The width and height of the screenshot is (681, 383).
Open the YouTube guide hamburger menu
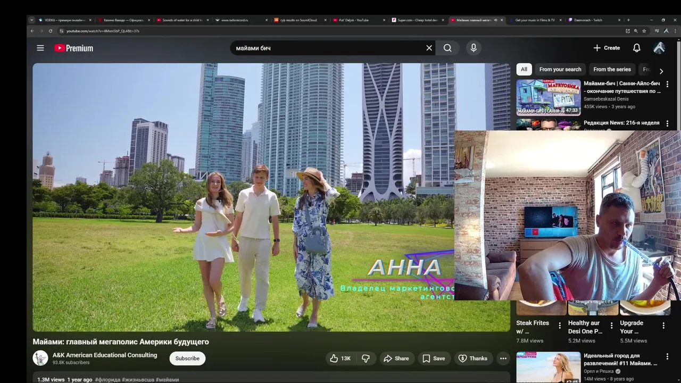tap(40, 48)
